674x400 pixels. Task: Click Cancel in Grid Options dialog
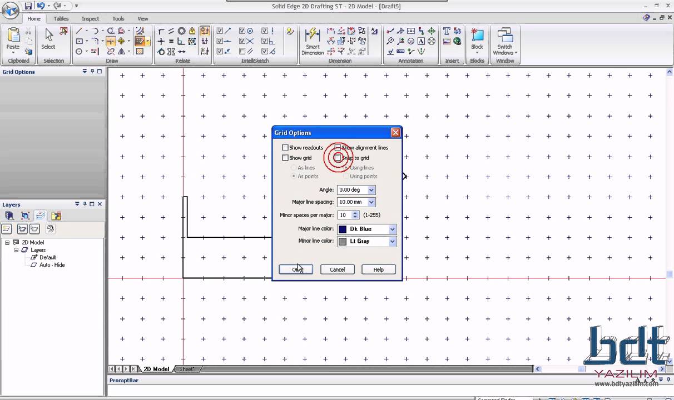coord(337,269)
